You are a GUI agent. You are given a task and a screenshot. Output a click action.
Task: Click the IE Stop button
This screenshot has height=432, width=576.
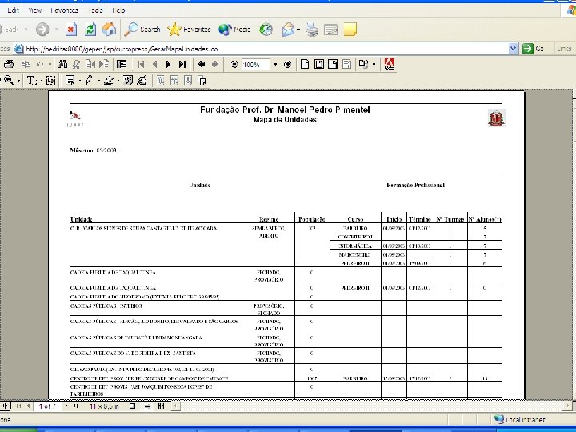tap(71, 30)
